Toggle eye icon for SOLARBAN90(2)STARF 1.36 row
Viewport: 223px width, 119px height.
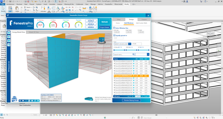point(134,64)
